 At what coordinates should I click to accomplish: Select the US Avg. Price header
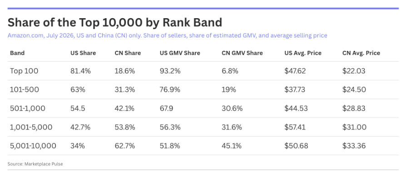(303, 53)
